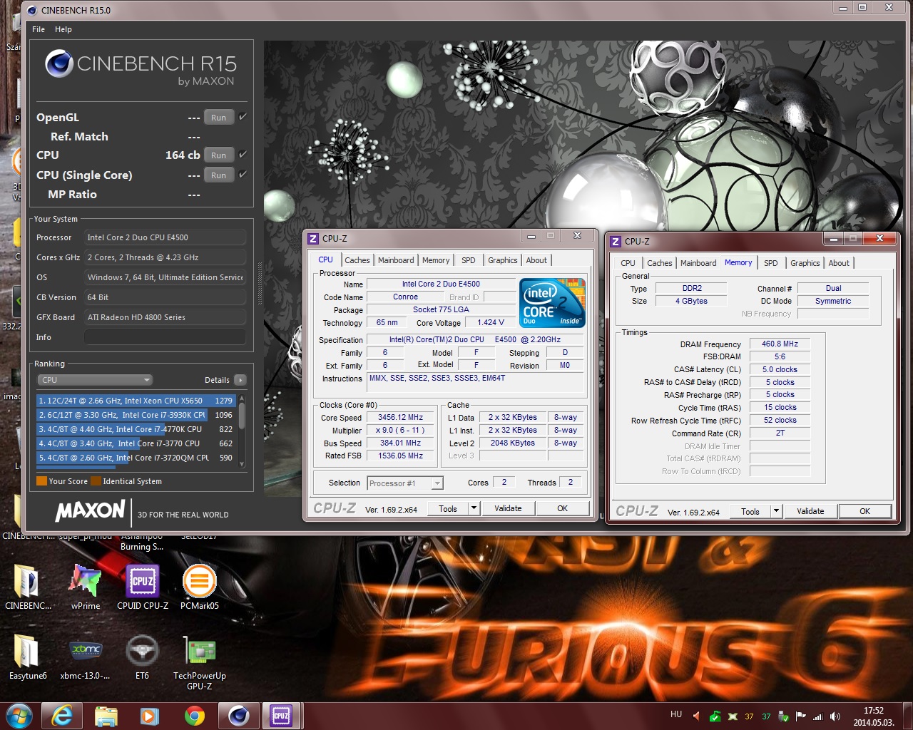
Task: Open the Easytune6 desktop folder
Action: (x=29, y=657)
